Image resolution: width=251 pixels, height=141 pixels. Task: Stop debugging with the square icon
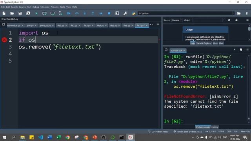(109, 13)
